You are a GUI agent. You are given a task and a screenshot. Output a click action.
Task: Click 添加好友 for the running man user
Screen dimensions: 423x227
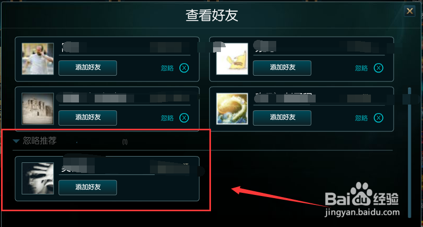tap(88, 68)
